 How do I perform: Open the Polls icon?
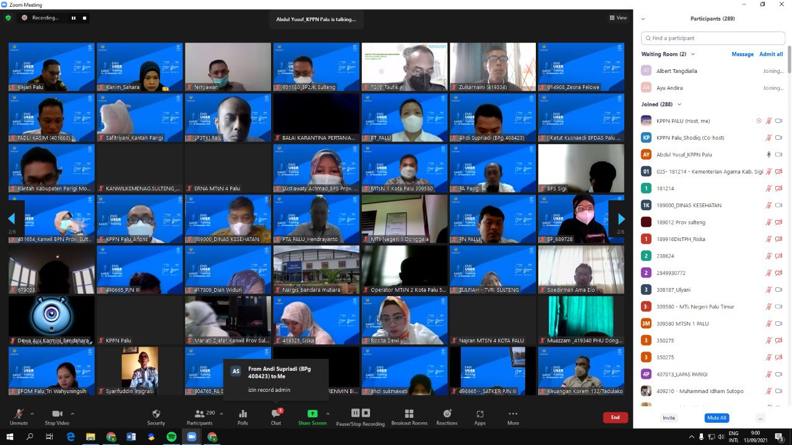coord(243,414)
